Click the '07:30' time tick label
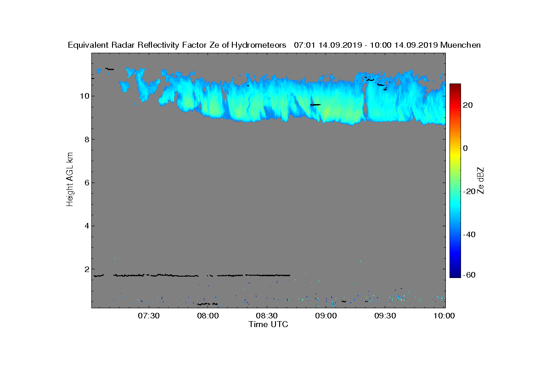 tap(148, 316)
